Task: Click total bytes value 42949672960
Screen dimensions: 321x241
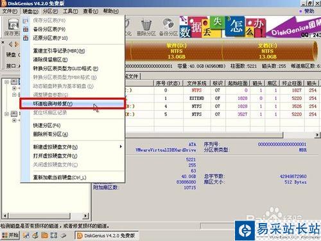Action: pos(293,176)
